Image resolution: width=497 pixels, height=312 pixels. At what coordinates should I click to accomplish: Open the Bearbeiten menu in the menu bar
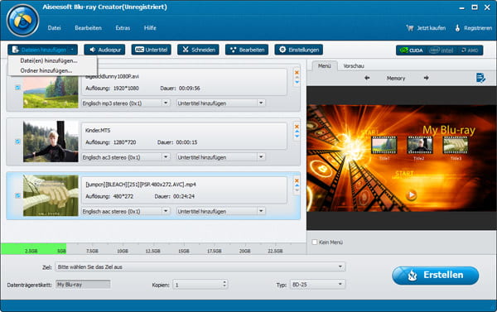(88, 28)
